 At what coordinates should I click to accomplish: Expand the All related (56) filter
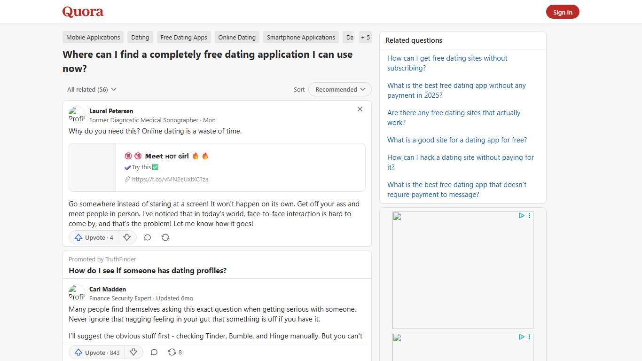(91, 89)
